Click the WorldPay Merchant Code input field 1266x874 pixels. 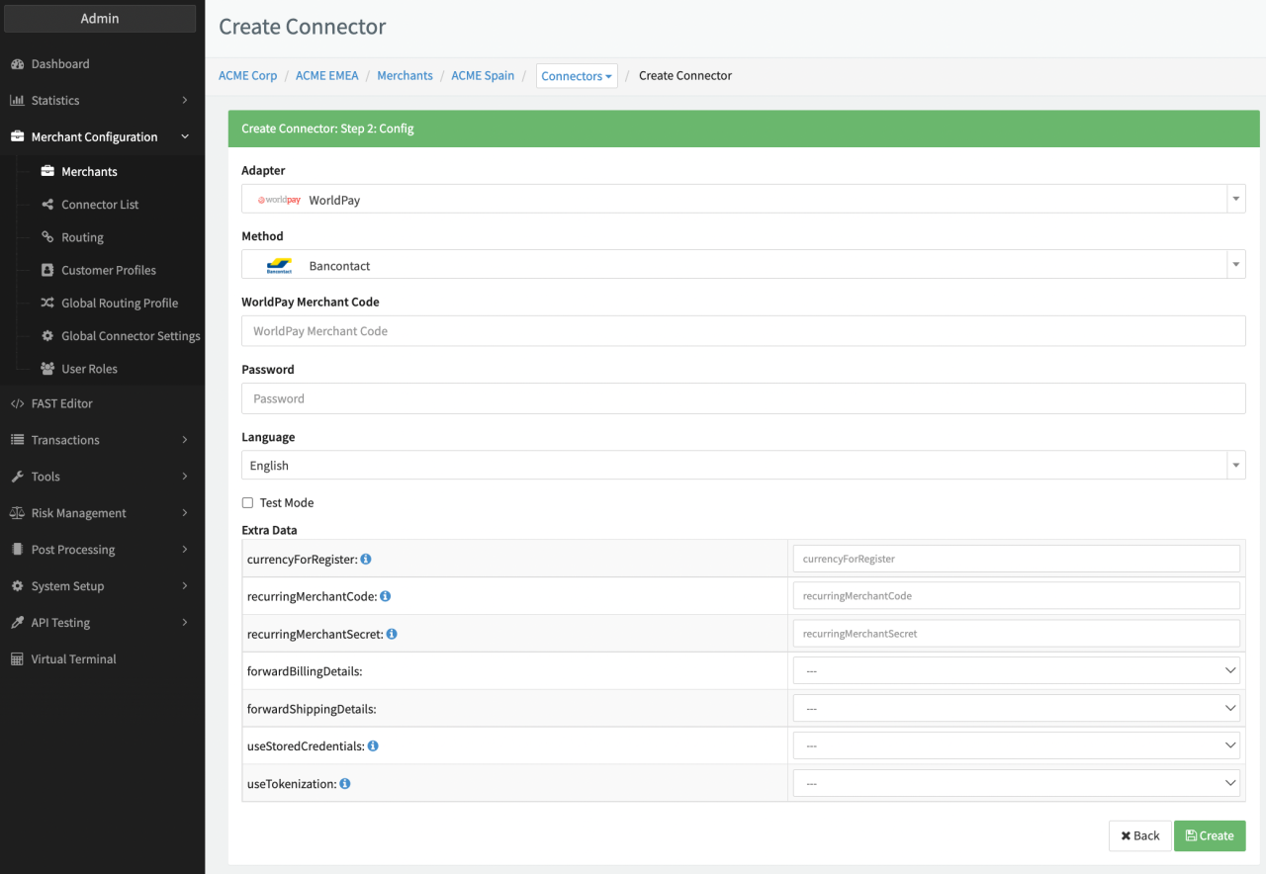[x=743, y=331]
